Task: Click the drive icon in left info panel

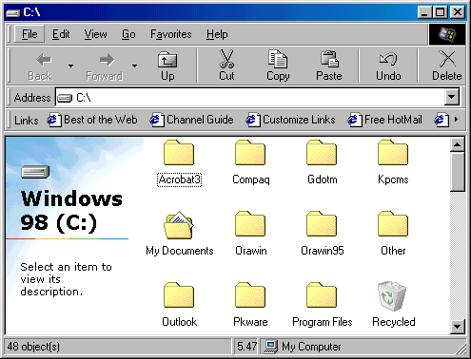Action: 35,172
